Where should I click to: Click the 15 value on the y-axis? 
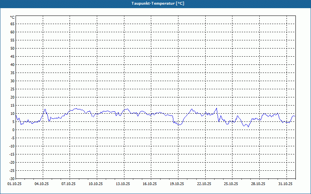(x=12, y=106)
